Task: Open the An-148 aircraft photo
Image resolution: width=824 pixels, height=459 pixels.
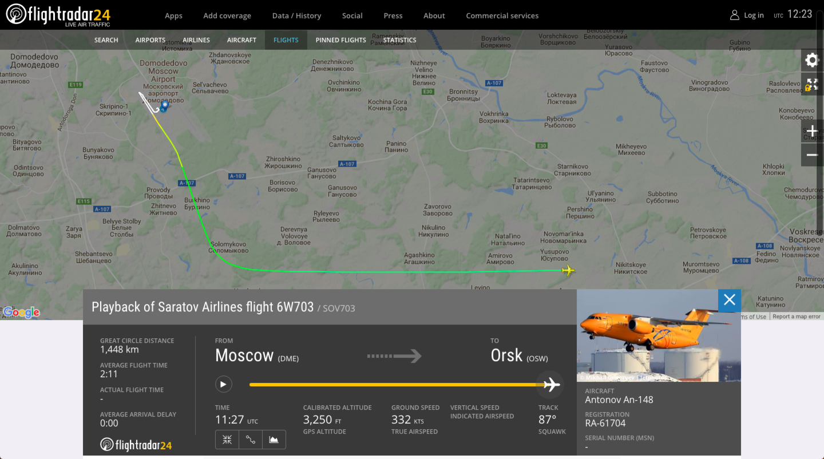Action: (x=659, y=336)
